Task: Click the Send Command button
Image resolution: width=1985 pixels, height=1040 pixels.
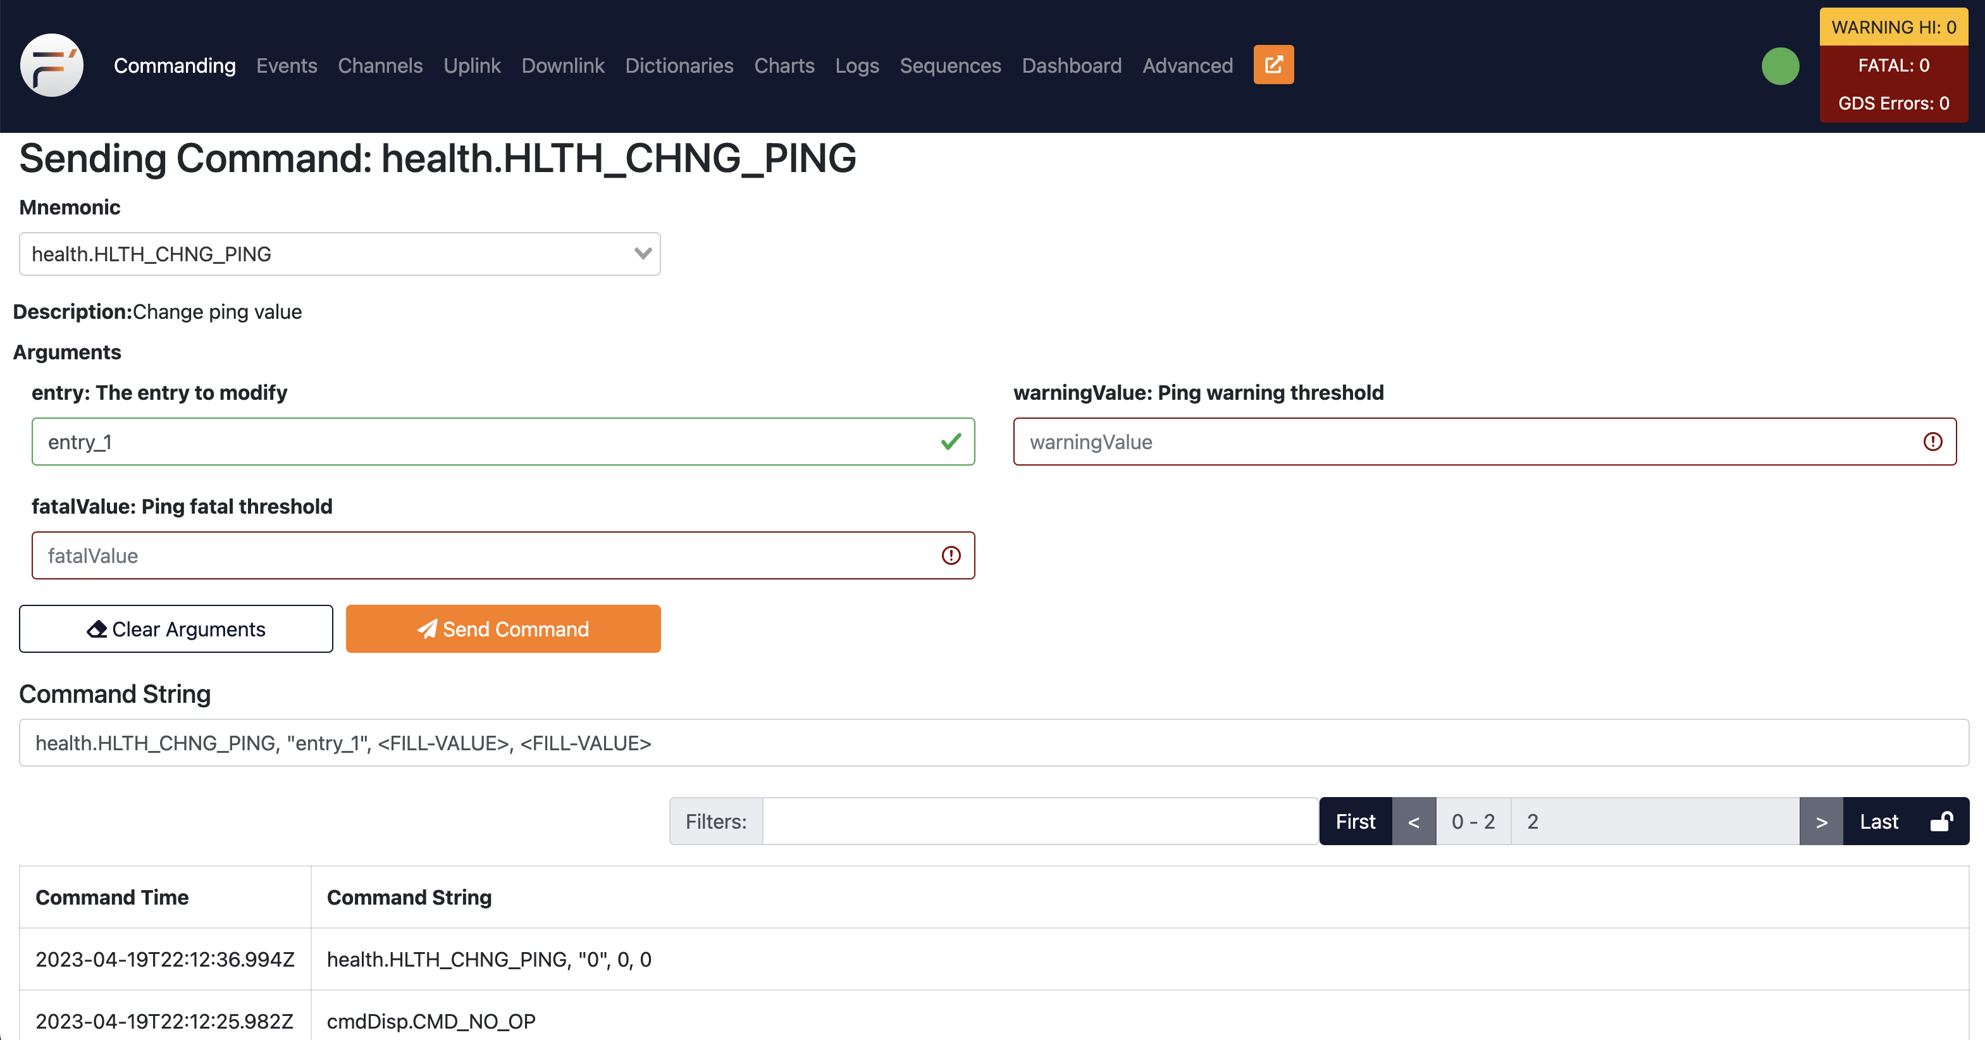Action: [x=504, y=629]
